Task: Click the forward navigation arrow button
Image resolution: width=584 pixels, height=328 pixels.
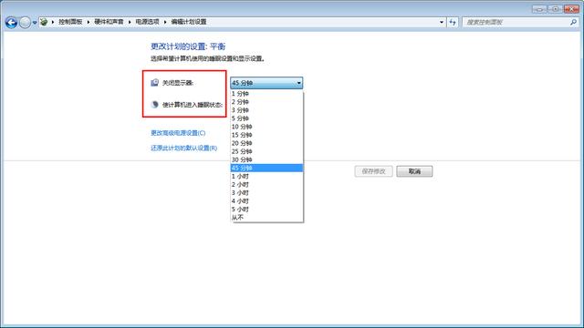Action: coord(25,23)
